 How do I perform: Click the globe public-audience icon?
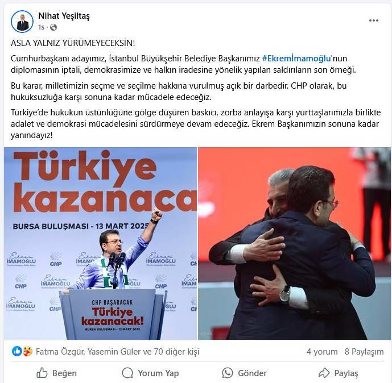click(x=53, y=27)
